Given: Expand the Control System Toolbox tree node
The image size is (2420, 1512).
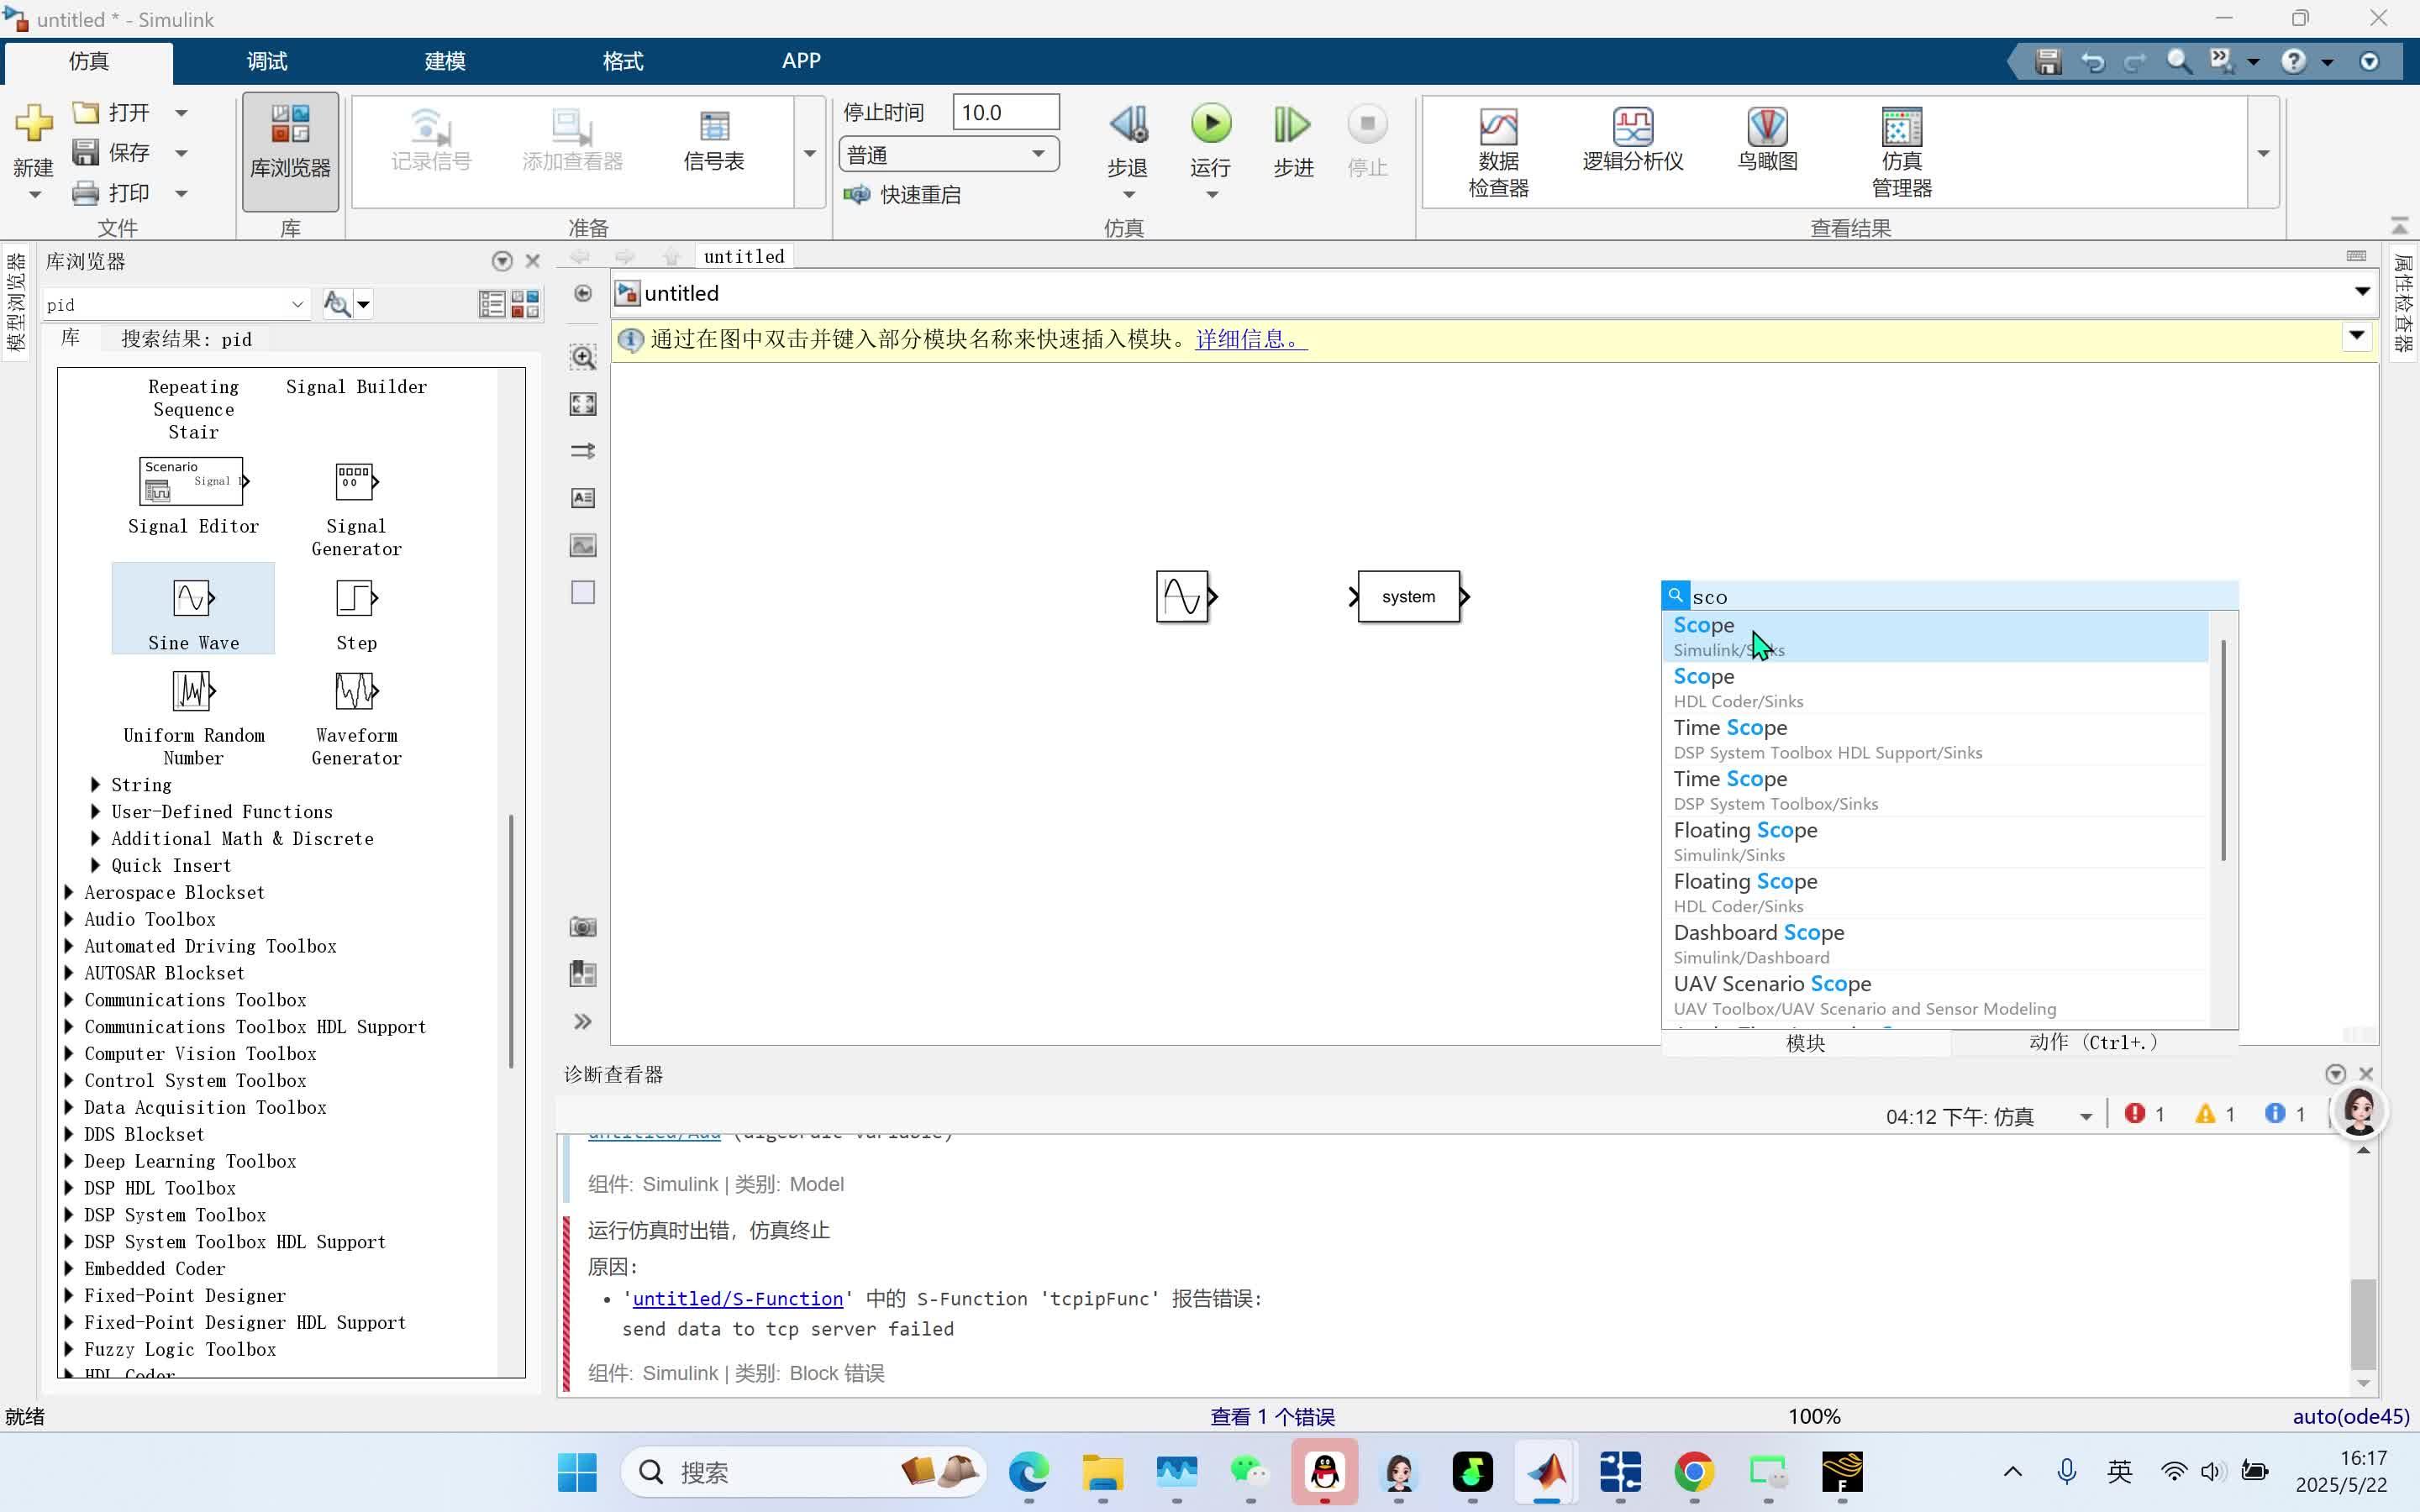Looking at the screenshot, I should 69,1081.
